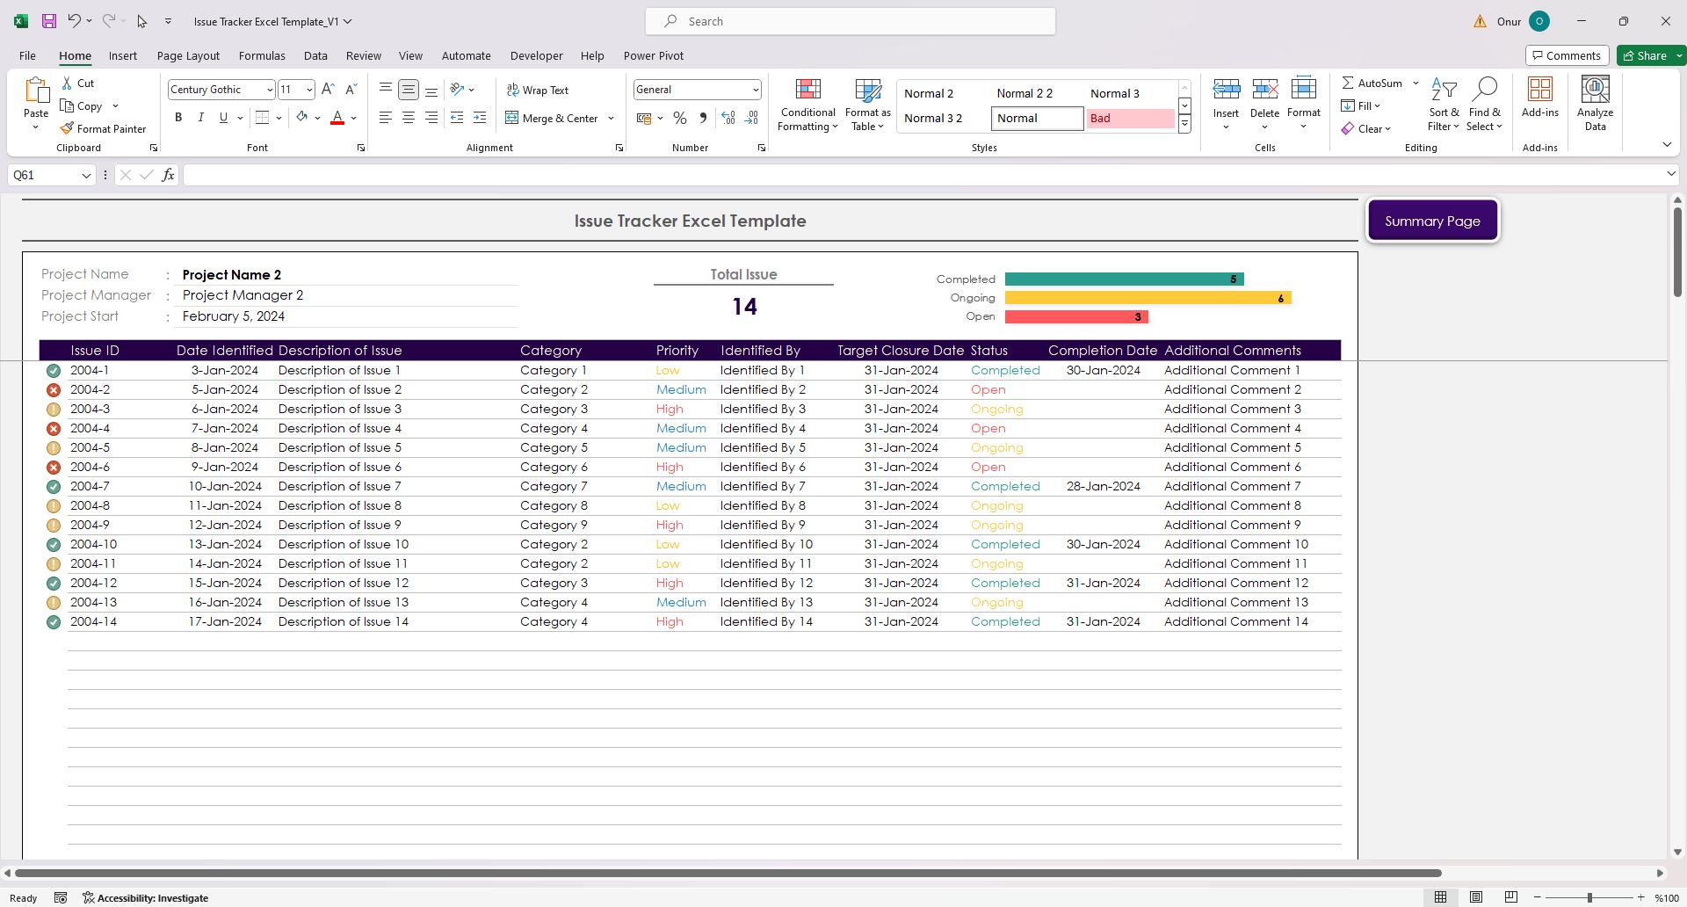This screenshot has height=907, width=1687.
Task: Switch to Page Break Preview view
Action: coord(1511,897)
